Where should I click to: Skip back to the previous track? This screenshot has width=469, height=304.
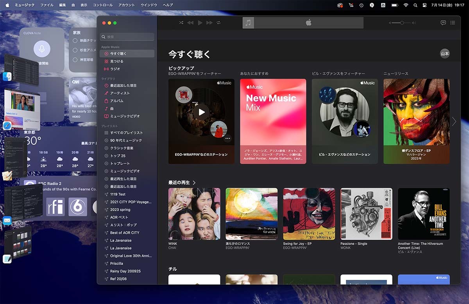click(190, 23)
